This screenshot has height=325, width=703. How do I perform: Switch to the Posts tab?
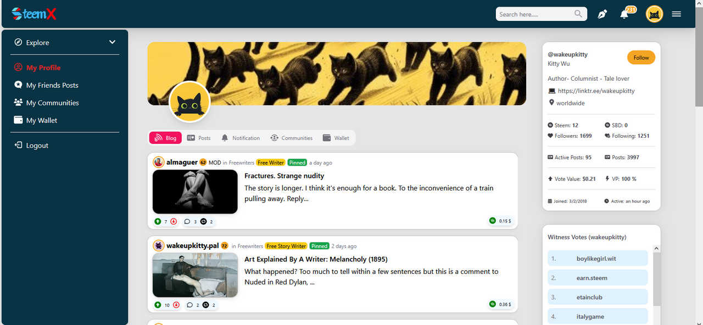pyautogui.click(x=199, y=138)
